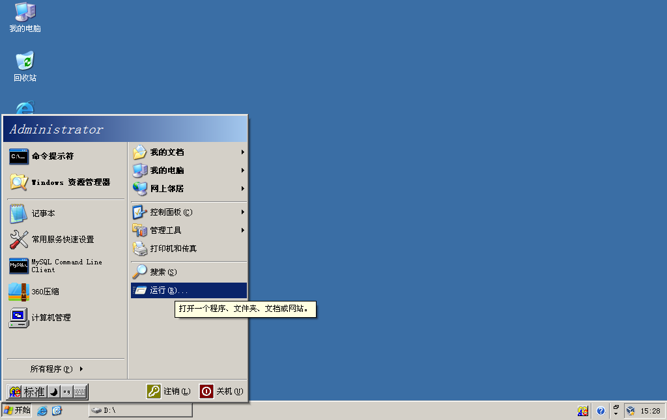
Task: Launch Internet Explorer from quick launch
Action: 42,411
